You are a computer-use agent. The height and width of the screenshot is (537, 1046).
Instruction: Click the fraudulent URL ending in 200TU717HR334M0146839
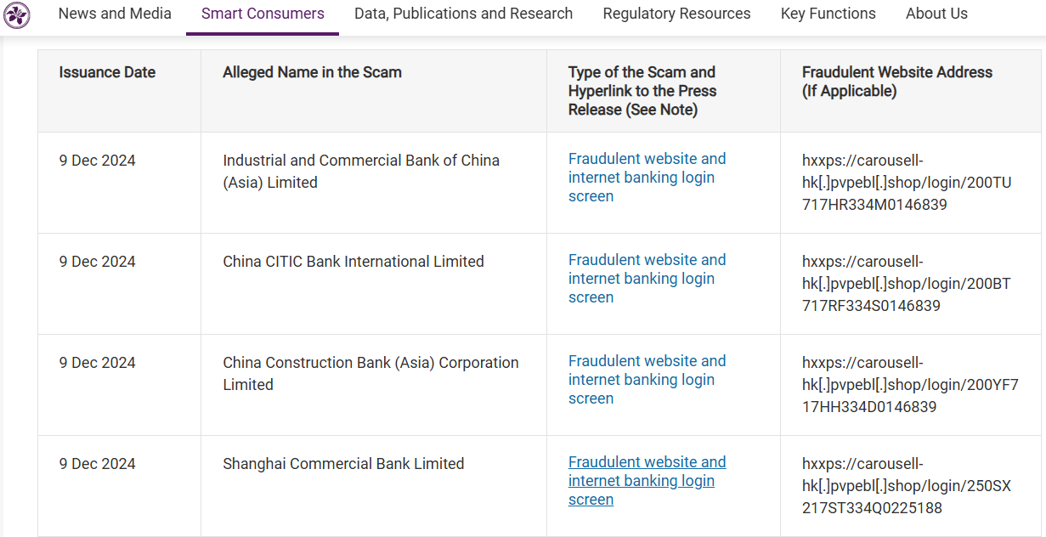906,183
